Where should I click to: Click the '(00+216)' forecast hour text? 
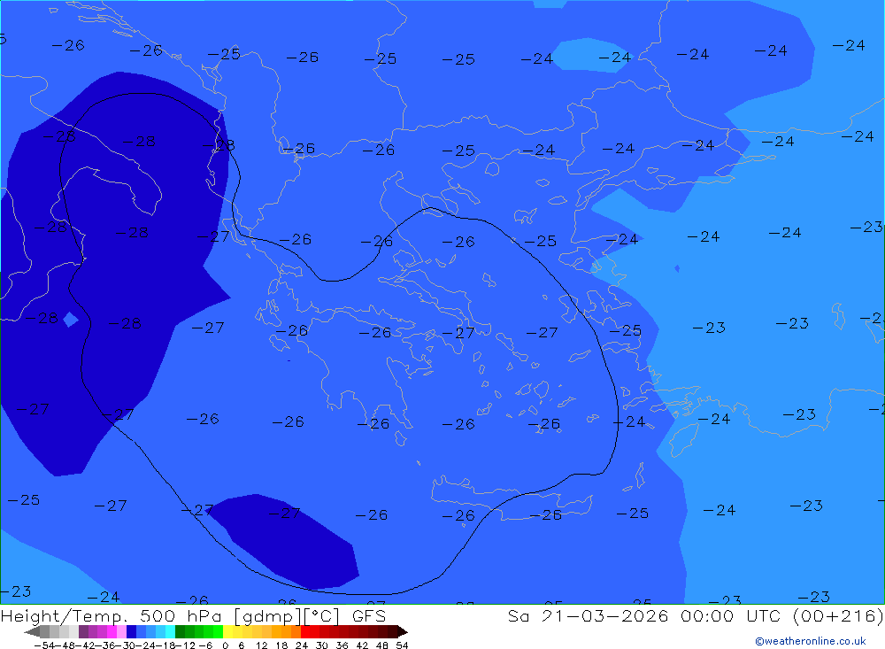838,615
